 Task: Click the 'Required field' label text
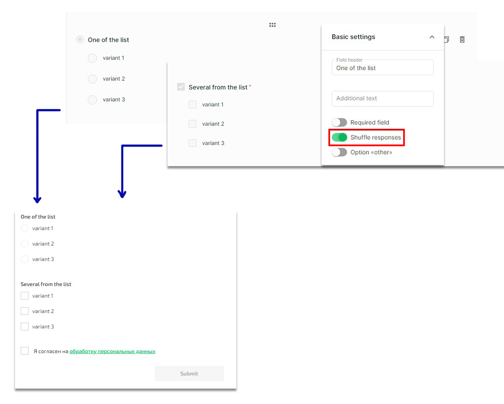tap(370, 122)
